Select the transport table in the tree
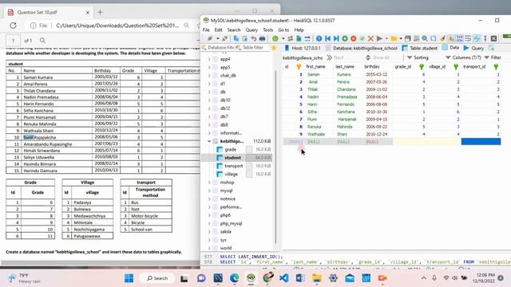 (234, 166)
